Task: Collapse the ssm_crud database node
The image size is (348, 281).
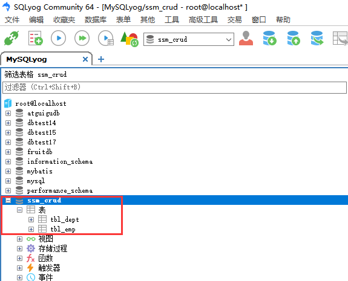Action: click(x=8, y=201)
